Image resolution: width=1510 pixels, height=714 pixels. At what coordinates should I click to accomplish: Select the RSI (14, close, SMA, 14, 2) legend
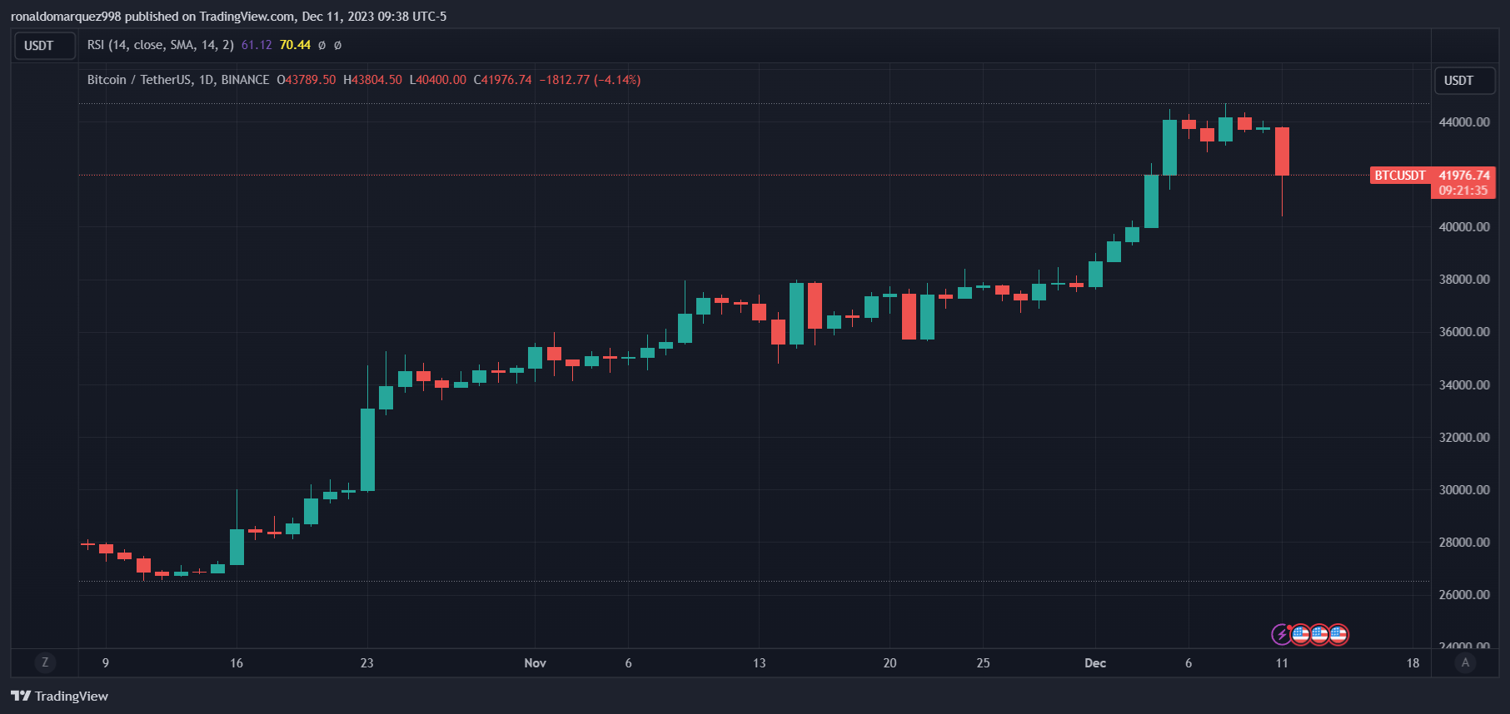point(161,45)
